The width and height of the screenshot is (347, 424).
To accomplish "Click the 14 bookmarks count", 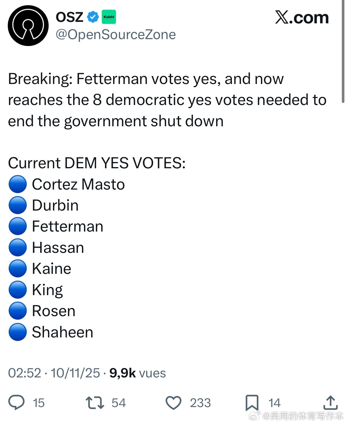I will click(274, 403).
